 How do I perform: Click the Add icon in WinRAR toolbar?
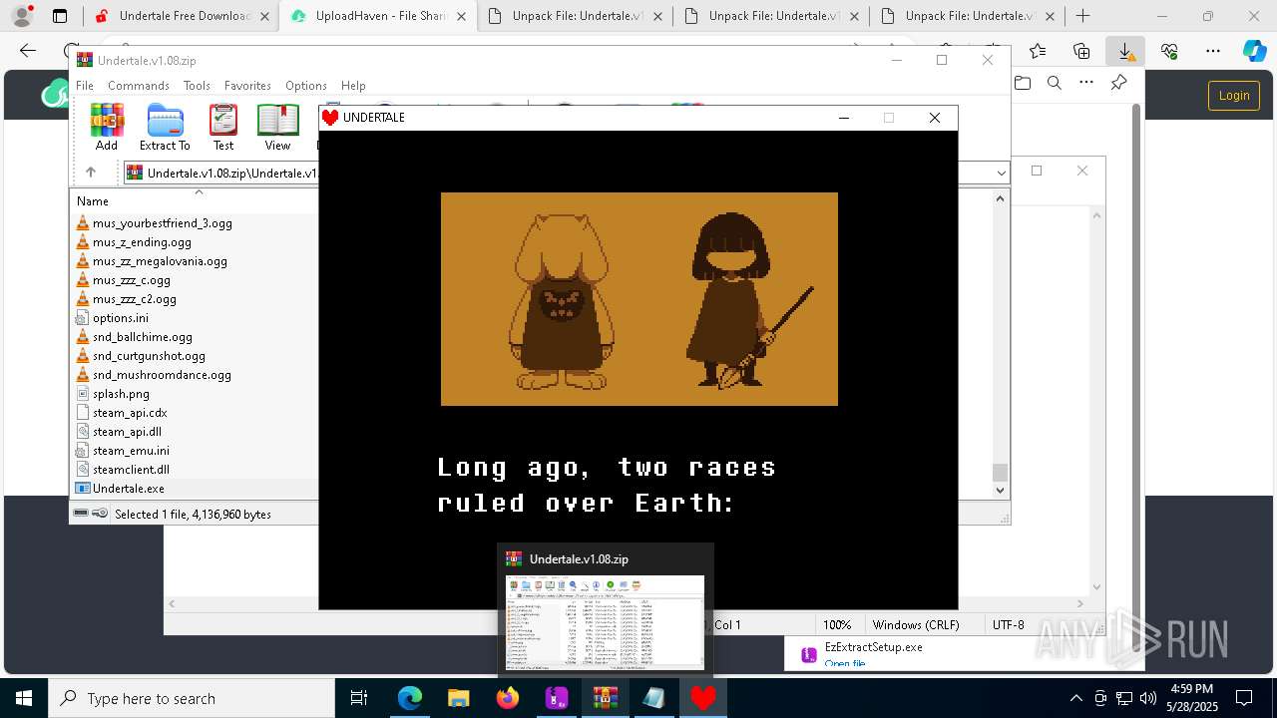tap(107, 127)
